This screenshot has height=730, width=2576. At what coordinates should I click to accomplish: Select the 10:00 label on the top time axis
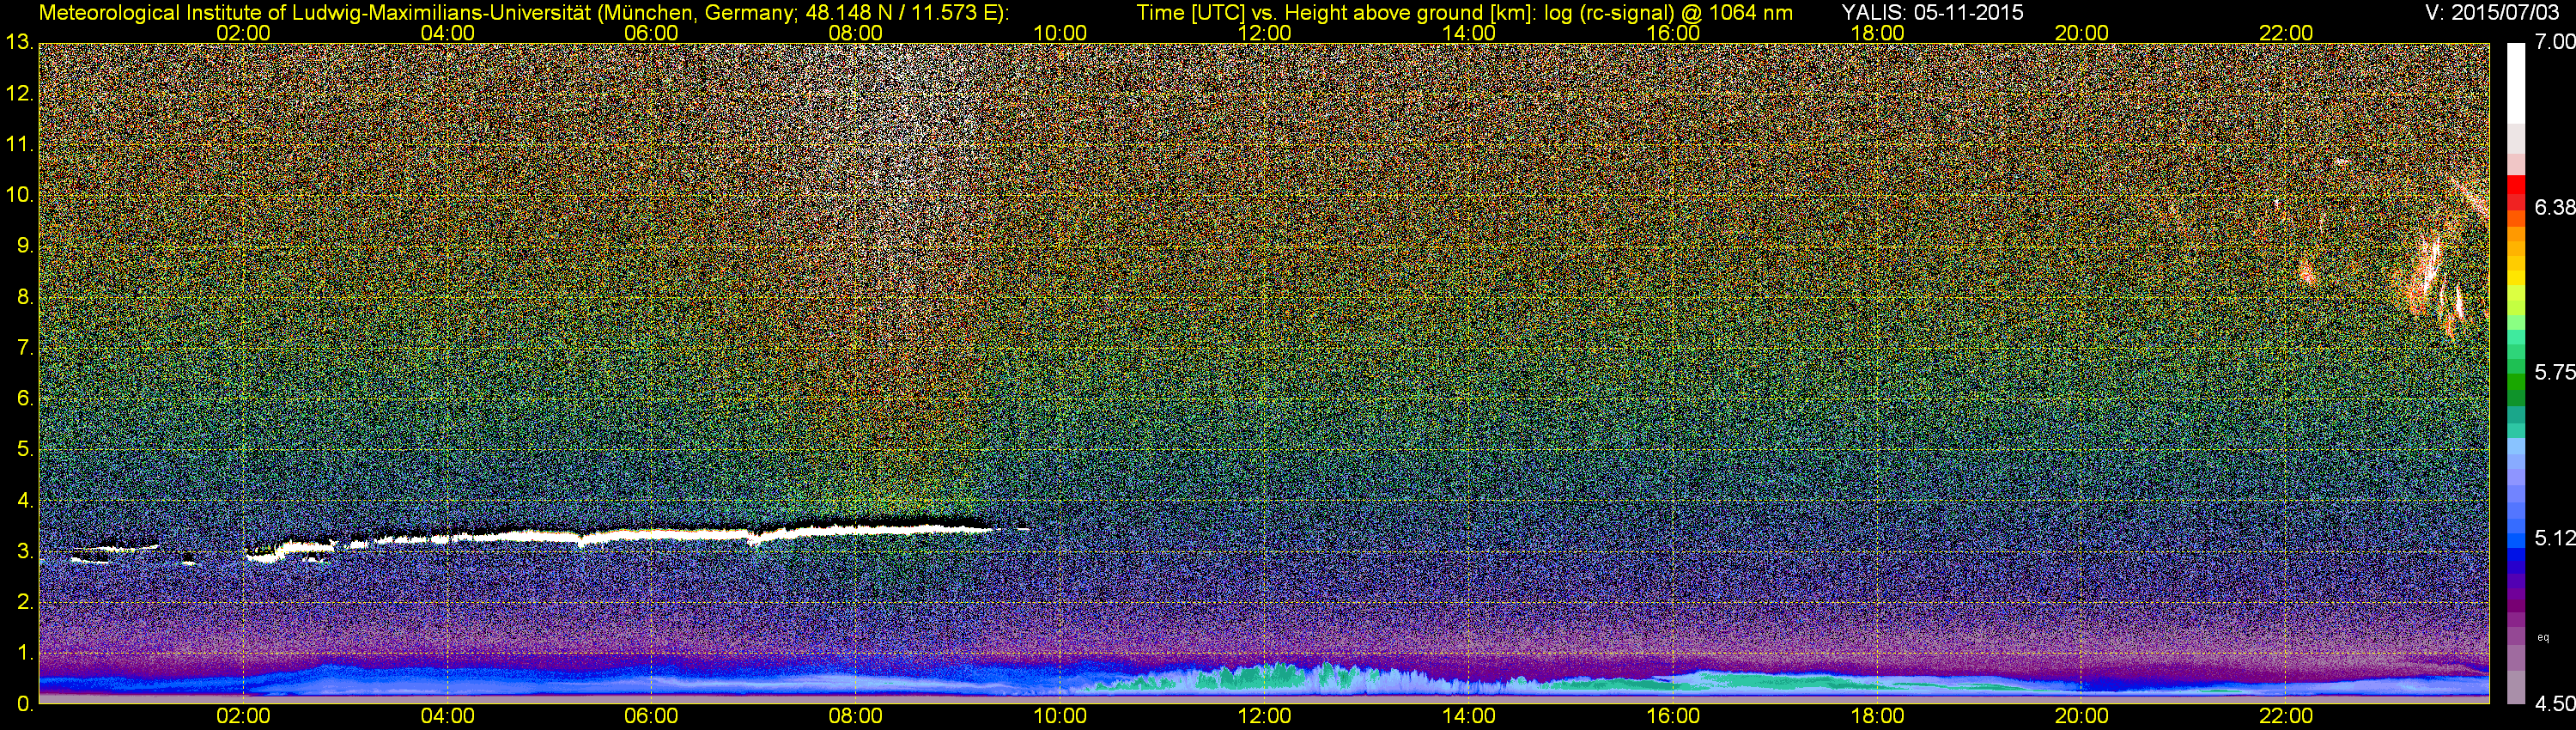(x=1060, y=33)
